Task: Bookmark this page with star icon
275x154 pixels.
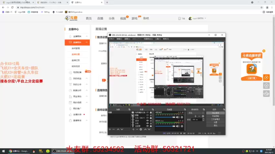Action: click(262, 7)
